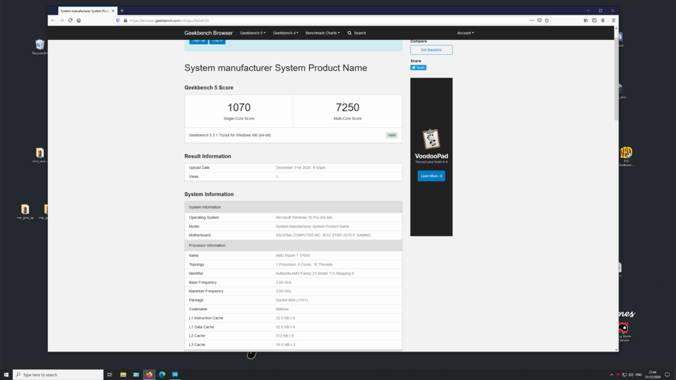
Task: Click Learn More on VoodooPad ad
Action: point(431,176)
